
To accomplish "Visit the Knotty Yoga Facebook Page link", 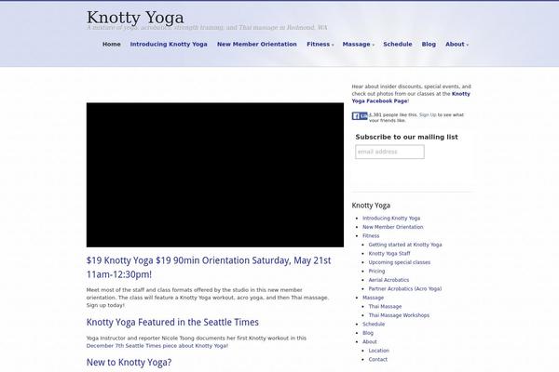I will 411,98.
